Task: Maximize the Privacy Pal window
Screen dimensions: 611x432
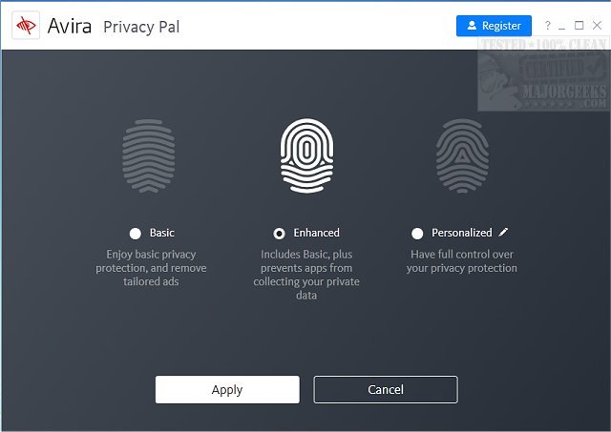Action: [x=579, y=26]
